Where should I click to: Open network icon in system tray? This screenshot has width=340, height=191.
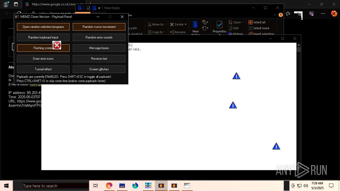tap(299, 186)
